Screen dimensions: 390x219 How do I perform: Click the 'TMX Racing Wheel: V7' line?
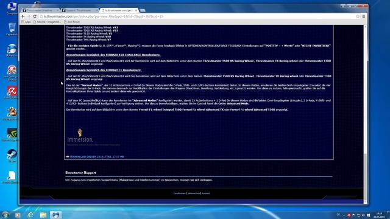click(88, 40)
